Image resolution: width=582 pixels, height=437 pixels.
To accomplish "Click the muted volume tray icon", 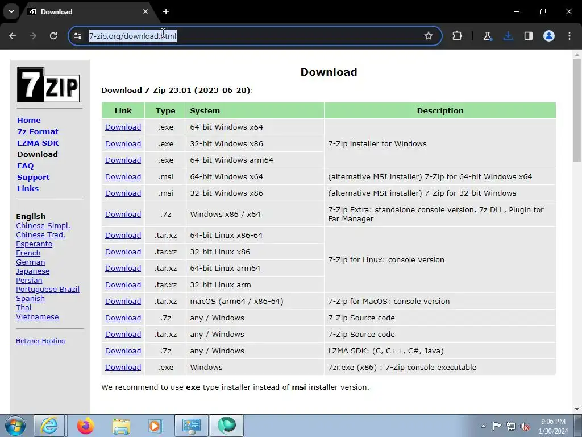I will (525, 426).
